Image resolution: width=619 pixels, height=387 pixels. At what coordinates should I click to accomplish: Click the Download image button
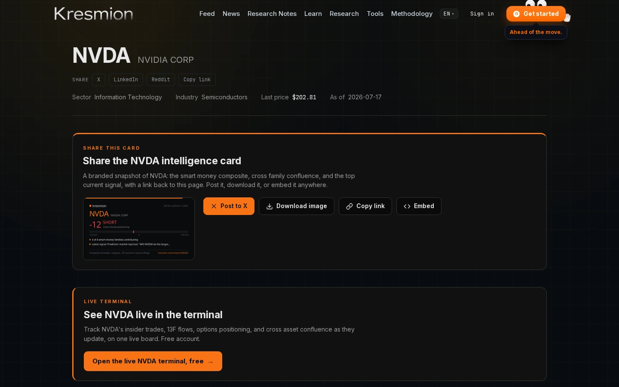tap(297, 206)
